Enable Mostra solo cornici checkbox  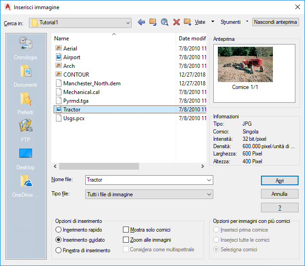(126, 230)
